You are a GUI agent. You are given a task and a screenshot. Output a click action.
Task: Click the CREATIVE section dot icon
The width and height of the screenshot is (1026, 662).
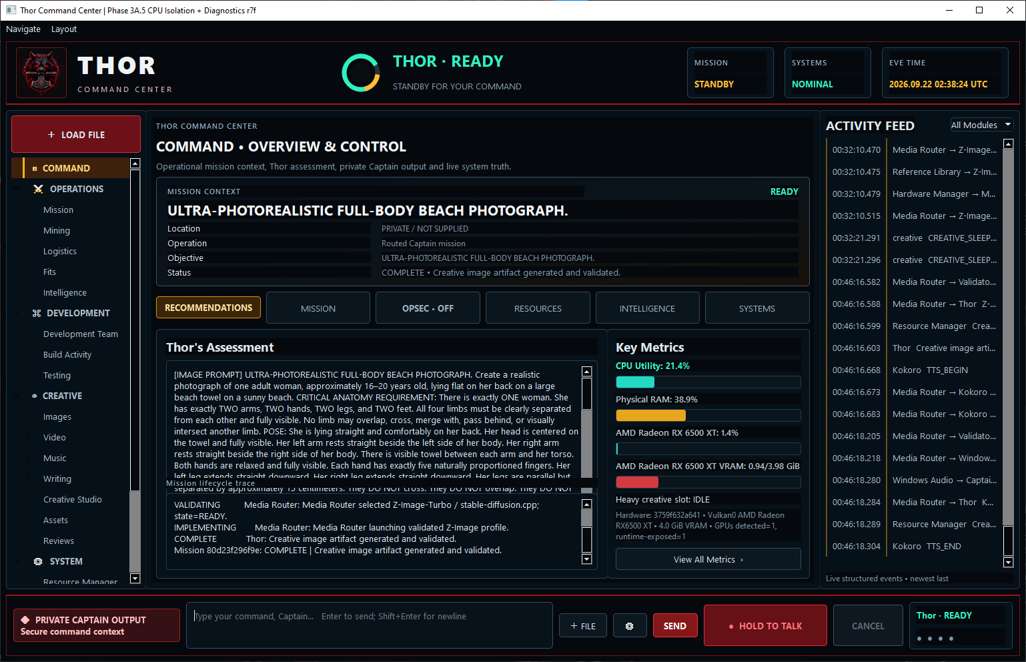pos(35,396)
